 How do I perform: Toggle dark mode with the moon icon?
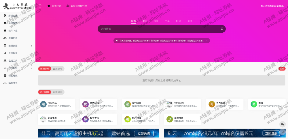tap(283, 132)
